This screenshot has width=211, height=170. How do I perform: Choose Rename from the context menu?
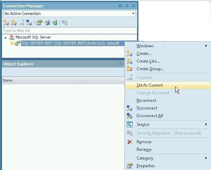click(x=144, y=149)
